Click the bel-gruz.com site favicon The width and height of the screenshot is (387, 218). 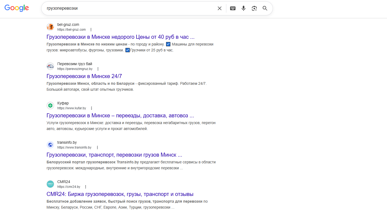click(x=50, y=27)
